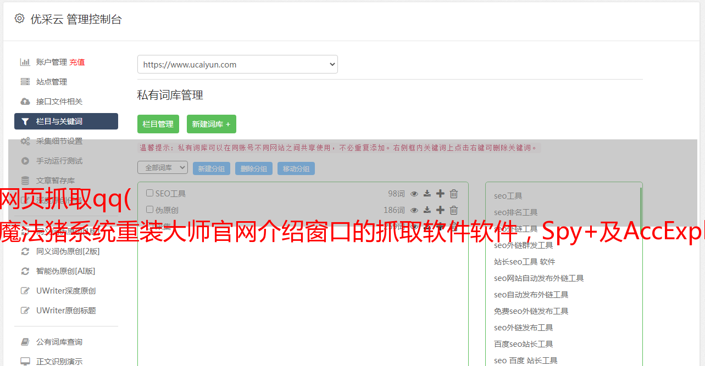The height and width of the screenshot is (366, 705).
Task: Select UWriter原创标题 in the sidebar
Action: point(66,311)
